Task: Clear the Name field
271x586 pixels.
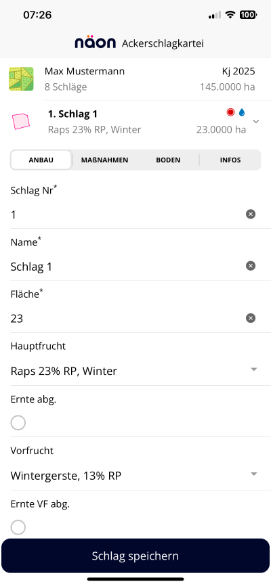Action: (251, 266)
